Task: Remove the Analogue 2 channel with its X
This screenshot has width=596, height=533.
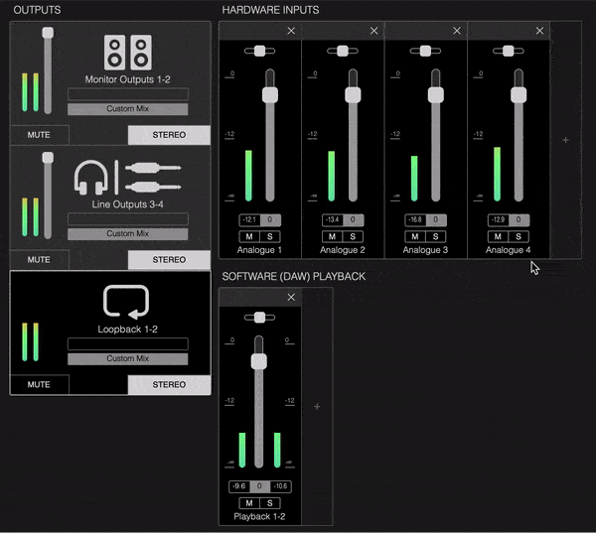Action: tap(374, 31)
